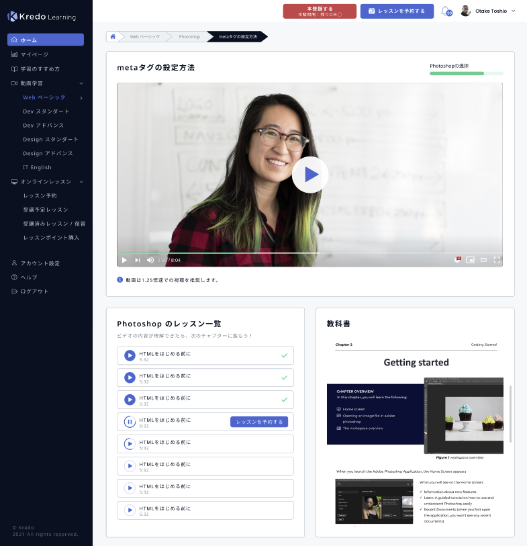Click the notification bell icon

446,11
